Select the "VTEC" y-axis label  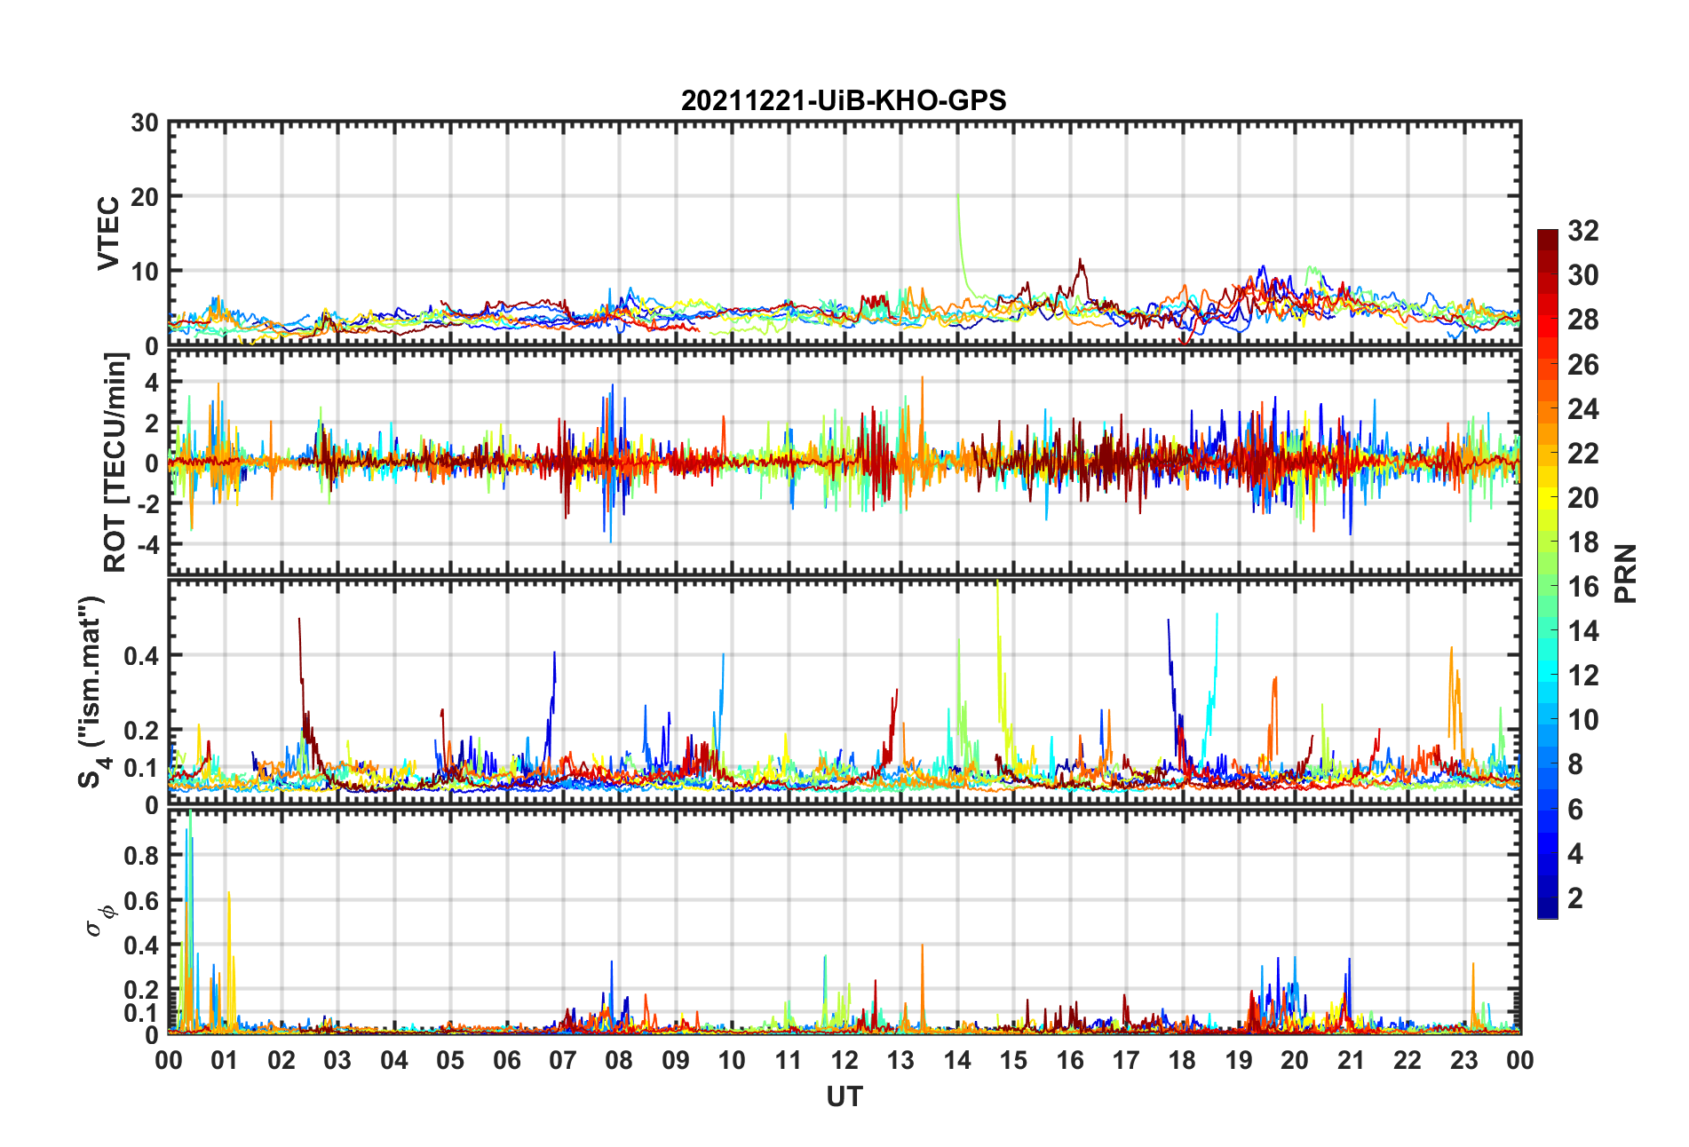click(108, 233)
